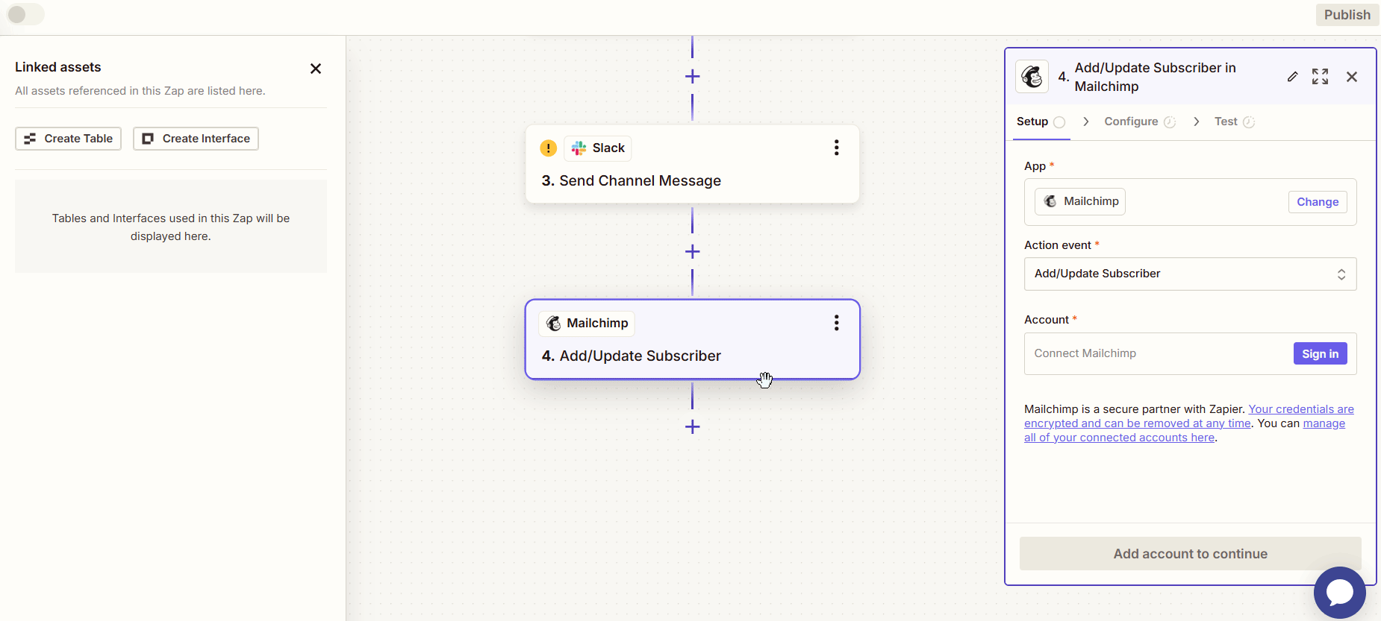
Task: Insert step between Slack and Mailchimp
Action: pyautogui.click(x=692, y=252)
